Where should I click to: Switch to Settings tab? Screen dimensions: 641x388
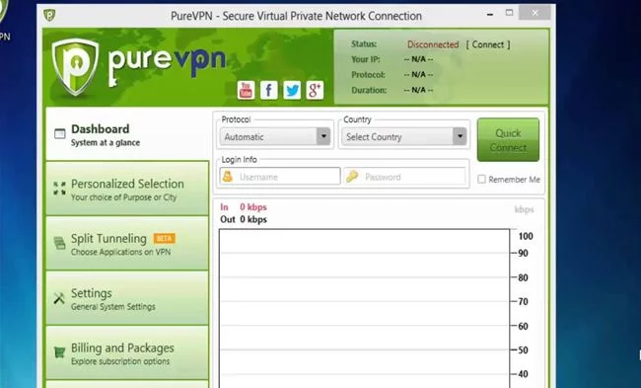(127, 298)
